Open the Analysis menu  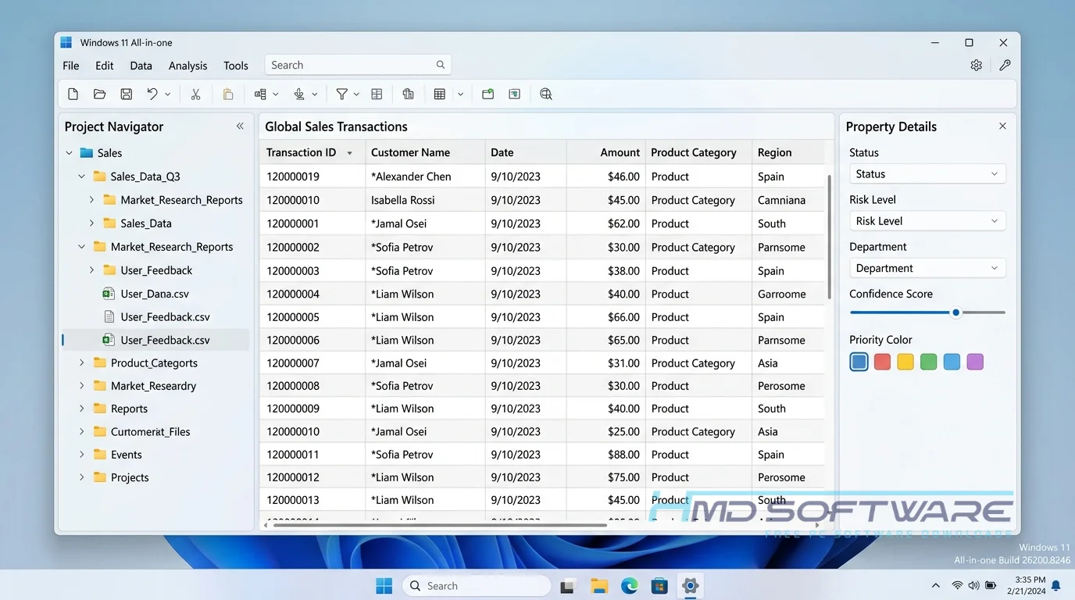pyautogui.click(x=188, y=66)
